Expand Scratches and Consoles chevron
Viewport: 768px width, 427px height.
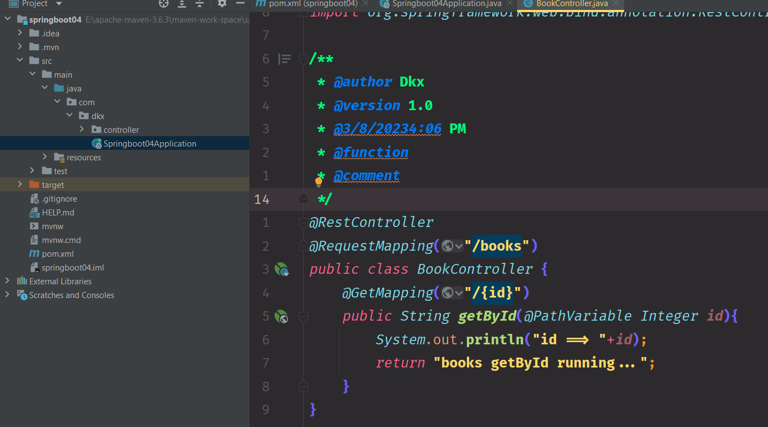tap(8, 295)
